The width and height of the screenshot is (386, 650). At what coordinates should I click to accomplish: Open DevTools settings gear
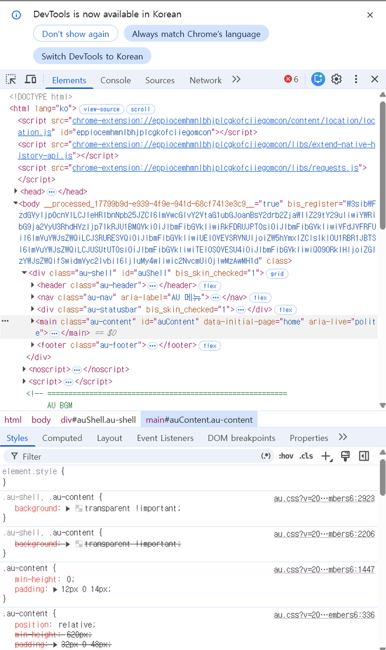pyautogui.click(x=337, y=79)
